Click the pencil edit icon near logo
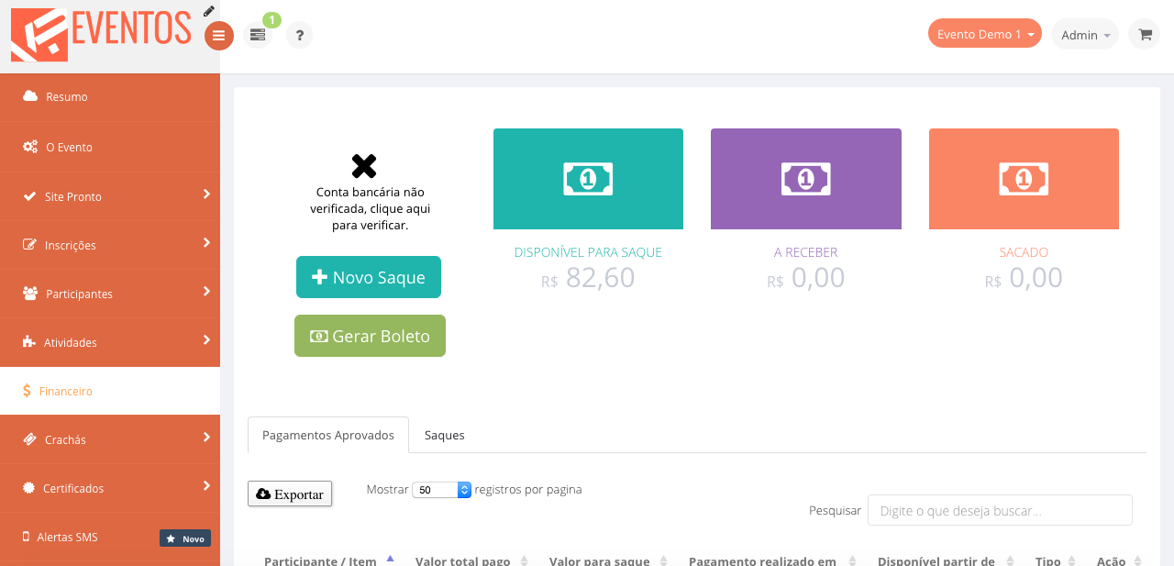Viewport: 1174px width, 566px height. 209,11
